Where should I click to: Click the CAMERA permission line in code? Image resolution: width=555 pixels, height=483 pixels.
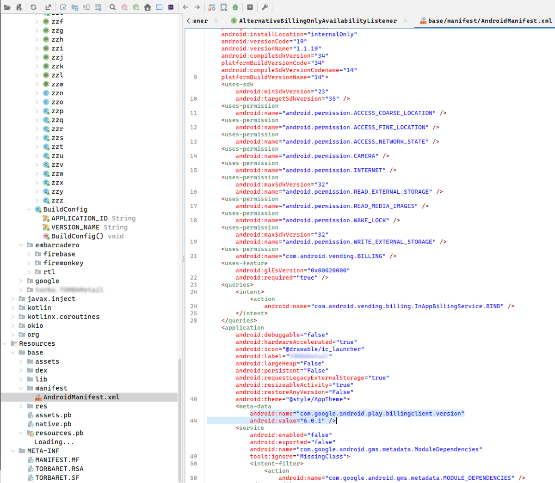[312, 156]
